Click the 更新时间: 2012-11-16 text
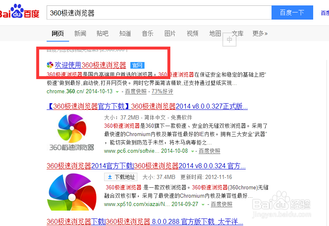 [206, 177]
